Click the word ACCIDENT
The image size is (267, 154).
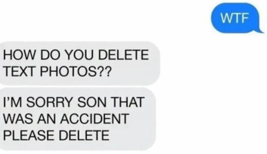pos(95,119)
